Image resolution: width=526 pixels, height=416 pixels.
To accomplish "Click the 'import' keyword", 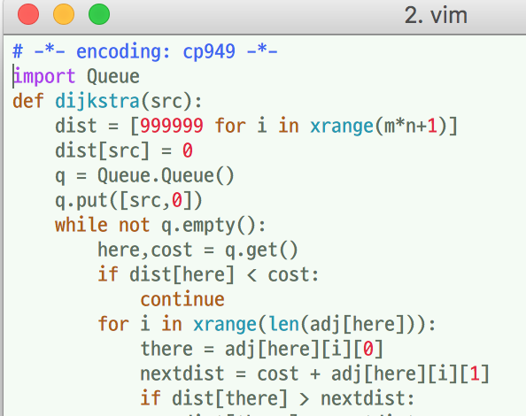I will [44, 77].
